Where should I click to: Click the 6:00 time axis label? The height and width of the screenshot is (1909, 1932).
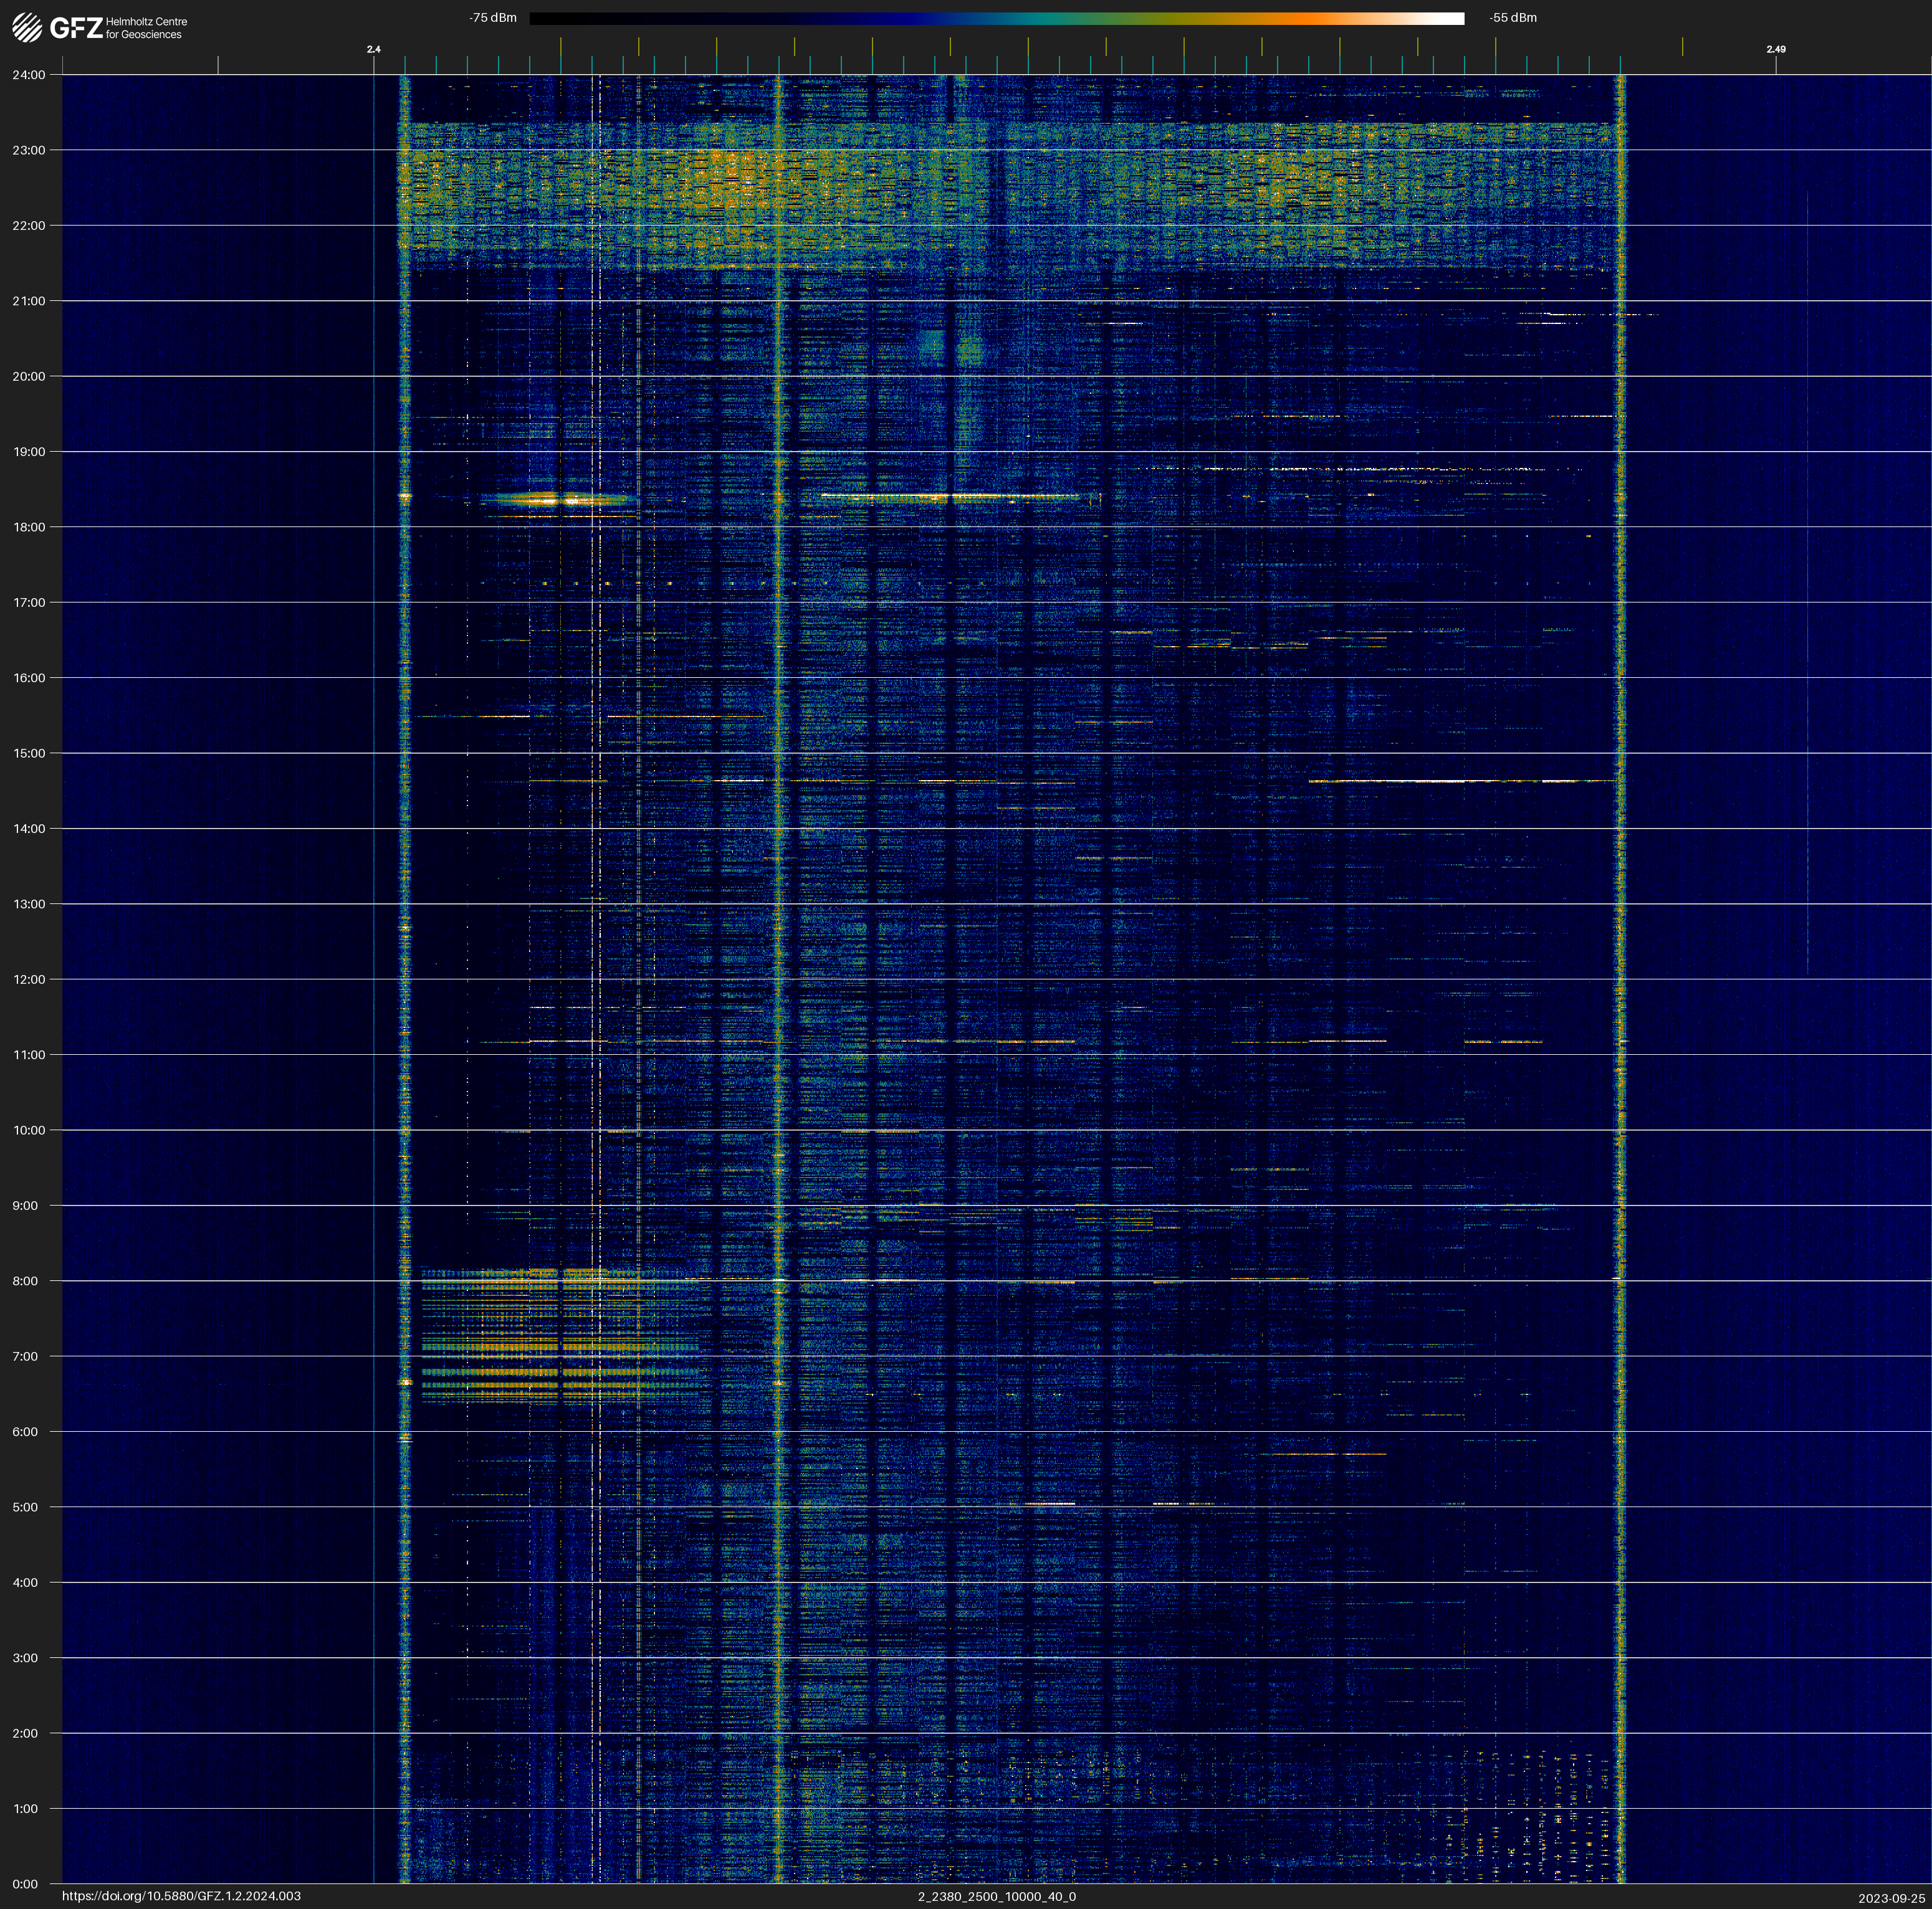(25, 1431)
